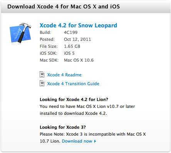The image size is (171, 153).
Task: Click the posted date Oct 12, 2011
Action: (x=77, y=39)
